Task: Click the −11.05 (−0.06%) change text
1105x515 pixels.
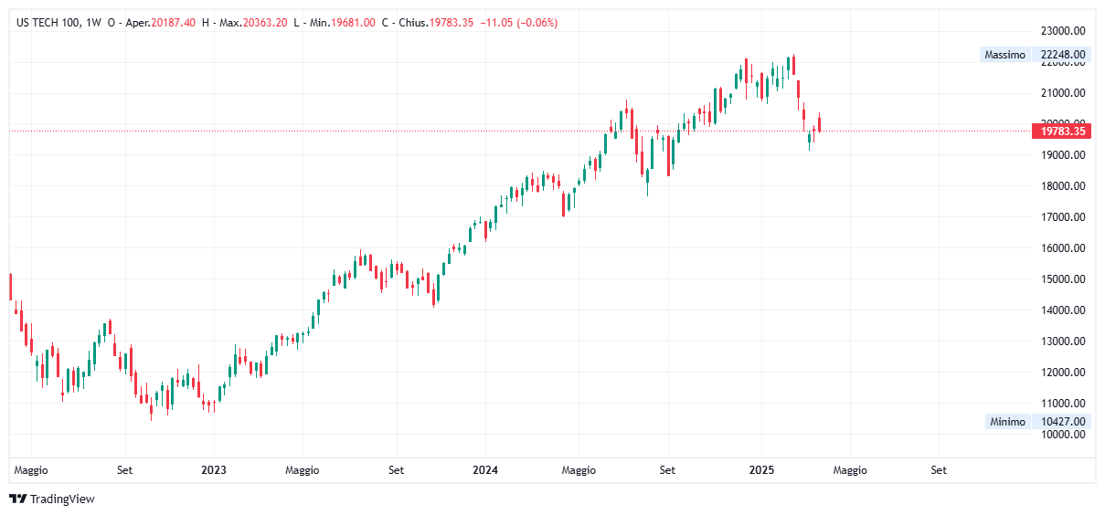Action: (x=518, y=22)
